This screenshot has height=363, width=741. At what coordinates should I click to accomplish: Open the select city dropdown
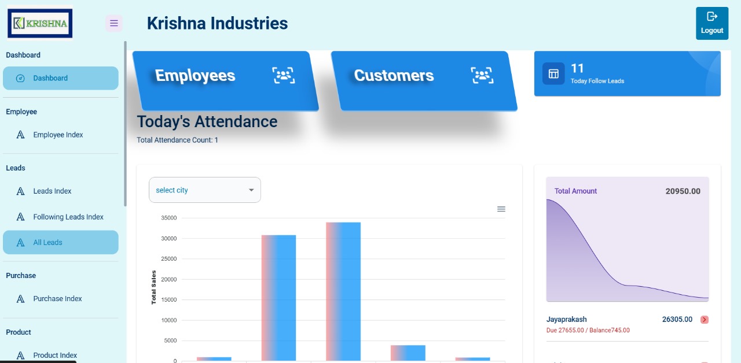click(x=205, y=190)
